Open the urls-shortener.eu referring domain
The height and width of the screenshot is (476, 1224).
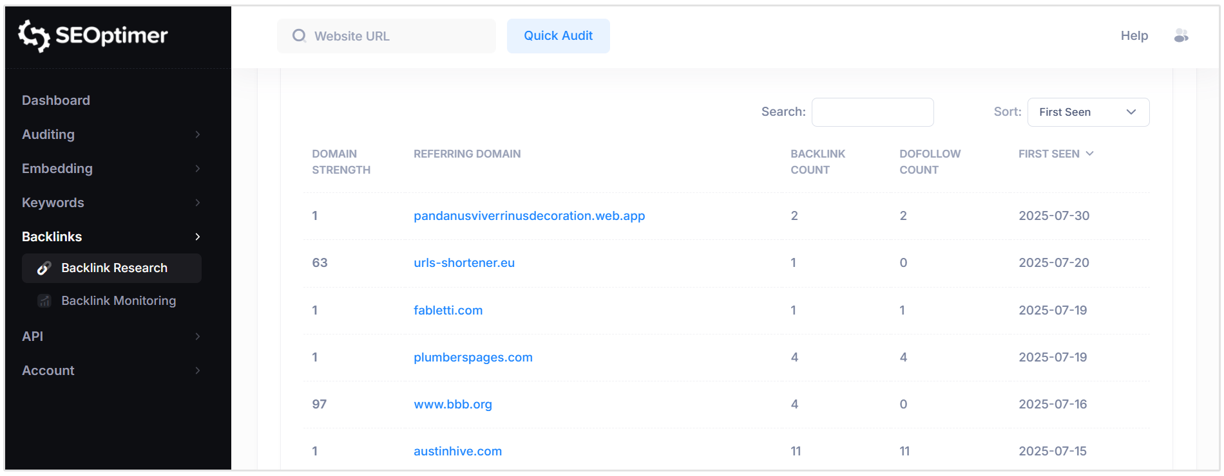pos(464,262)
